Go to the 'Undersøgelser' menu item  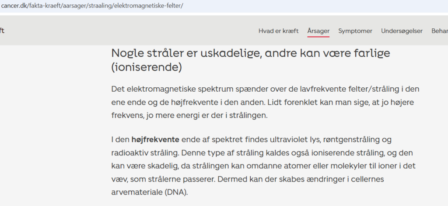coord(402,31)
